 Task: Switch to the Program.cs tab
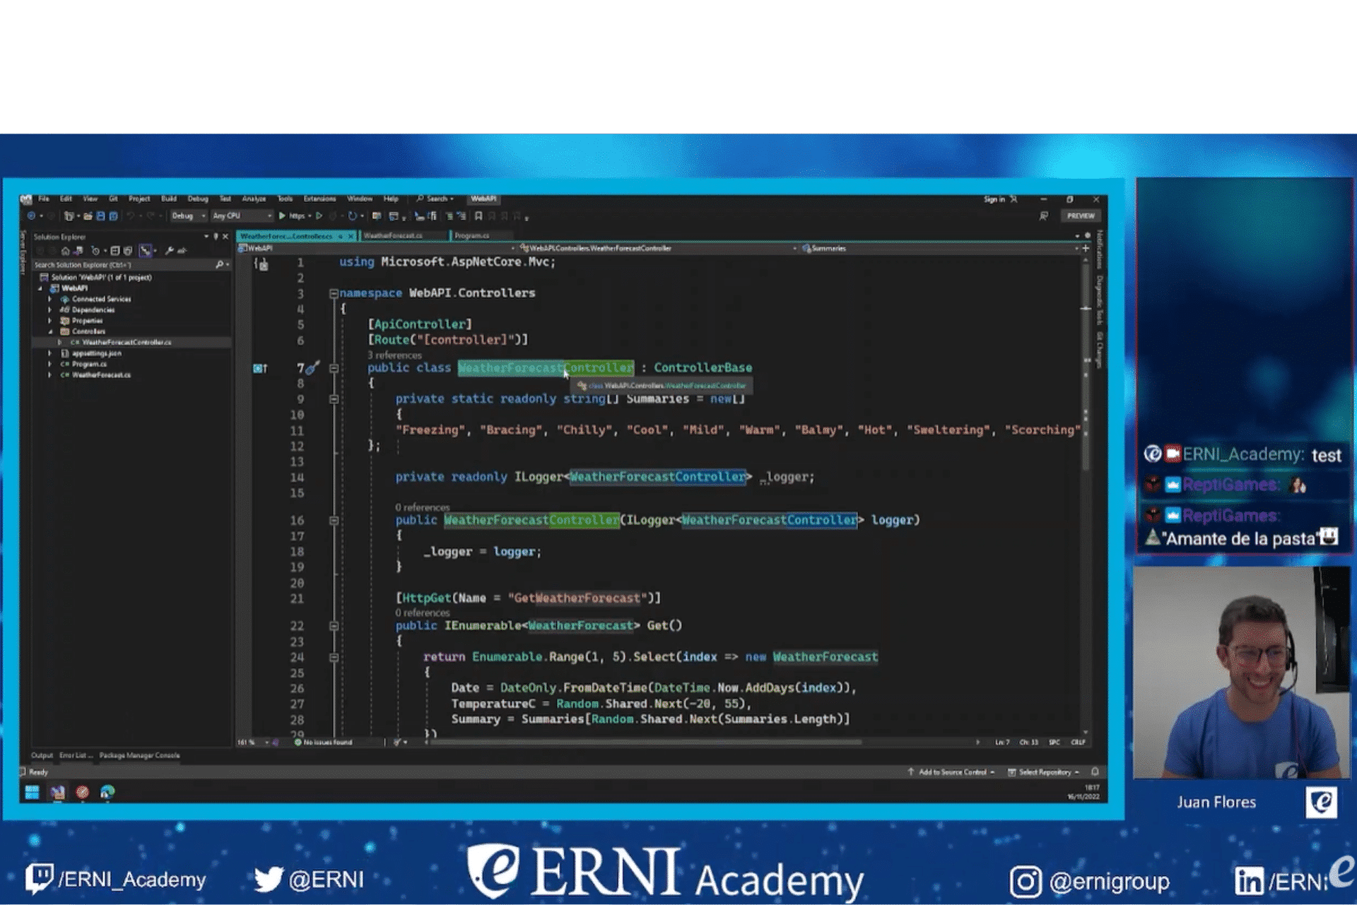click(x=471, y=236)
